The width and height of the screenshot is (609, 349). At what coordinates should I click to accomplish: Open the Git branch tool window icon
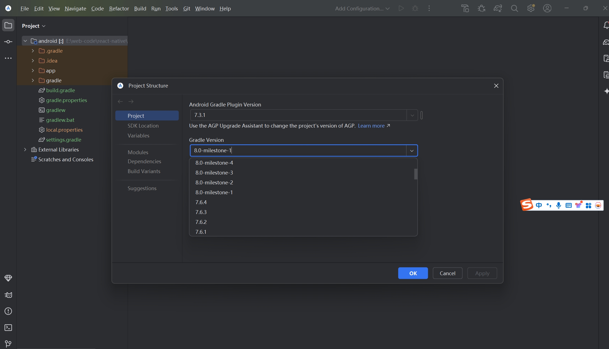click(x=8, y=344)
